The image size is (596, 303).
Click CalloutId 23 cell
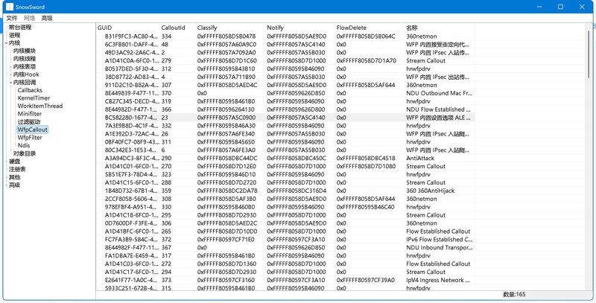pos(165,118)
